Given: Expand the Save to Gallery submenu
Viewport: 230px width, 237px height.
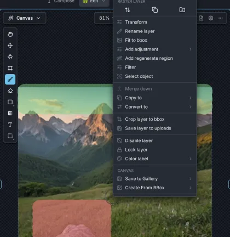Looking at the screenshot, I should [x=155, y=179].
